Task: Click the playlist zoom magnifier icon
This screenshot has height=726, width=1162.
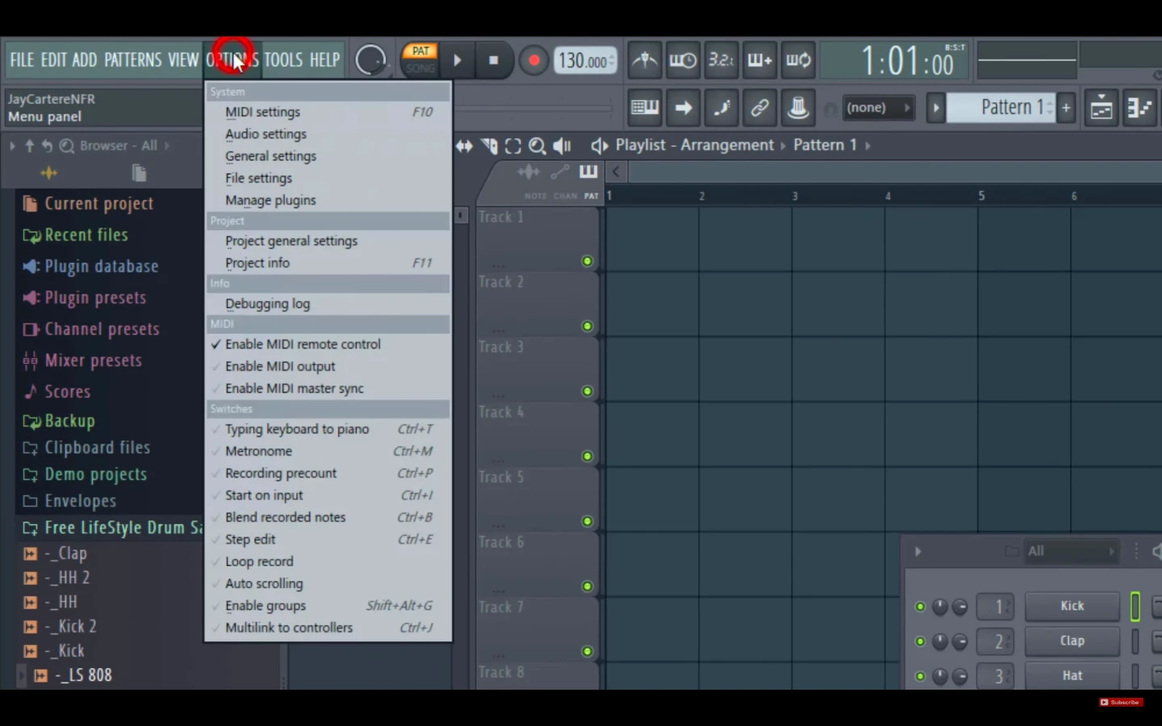Action: [x=537, y=146]
